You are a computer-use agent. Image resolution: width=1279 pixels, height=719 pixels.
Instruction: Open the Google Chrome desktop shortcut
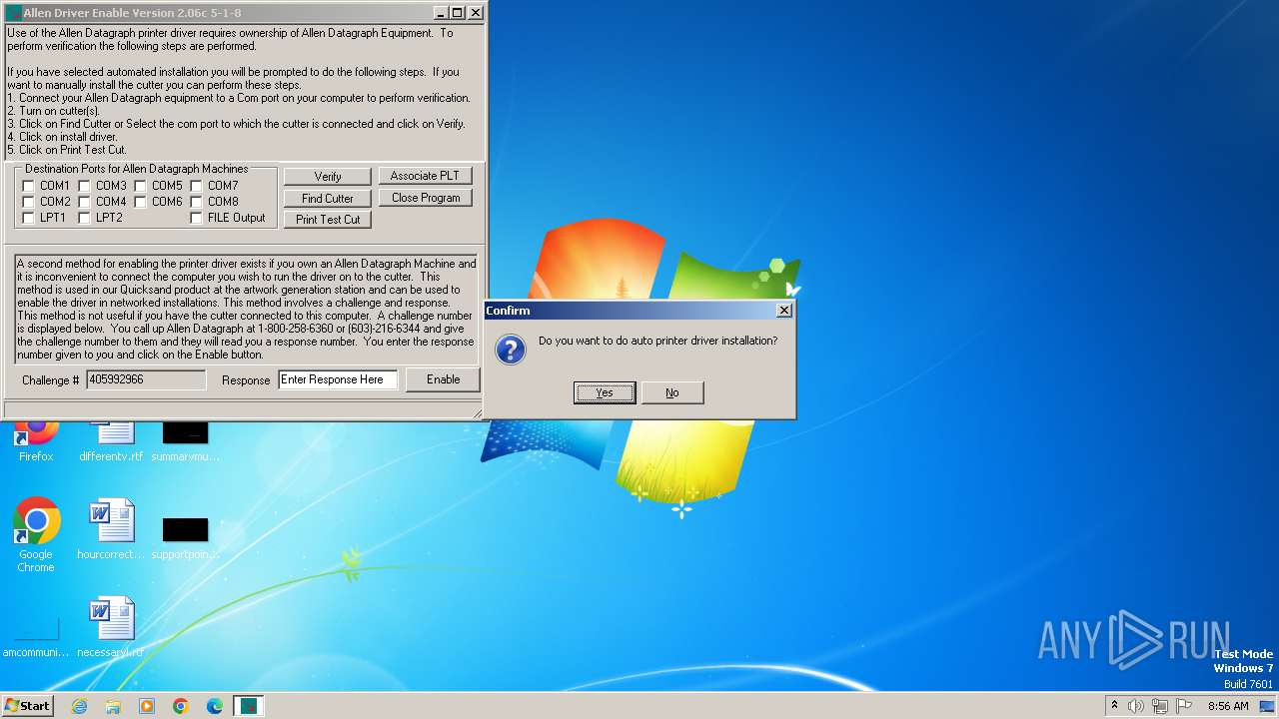coord(36,534)
